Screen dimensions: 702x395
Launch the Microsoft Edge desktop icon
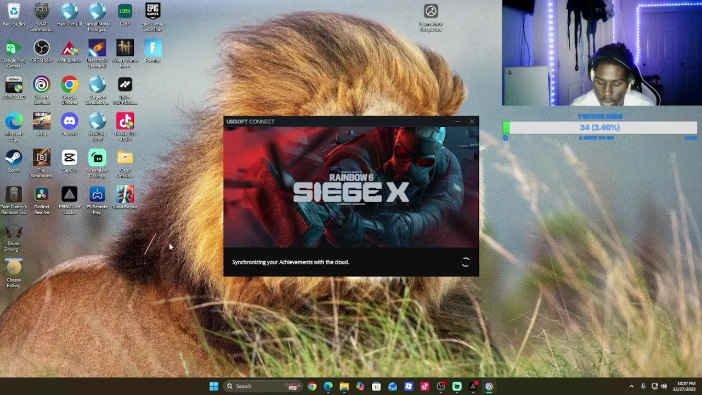(x=14, y=127)
